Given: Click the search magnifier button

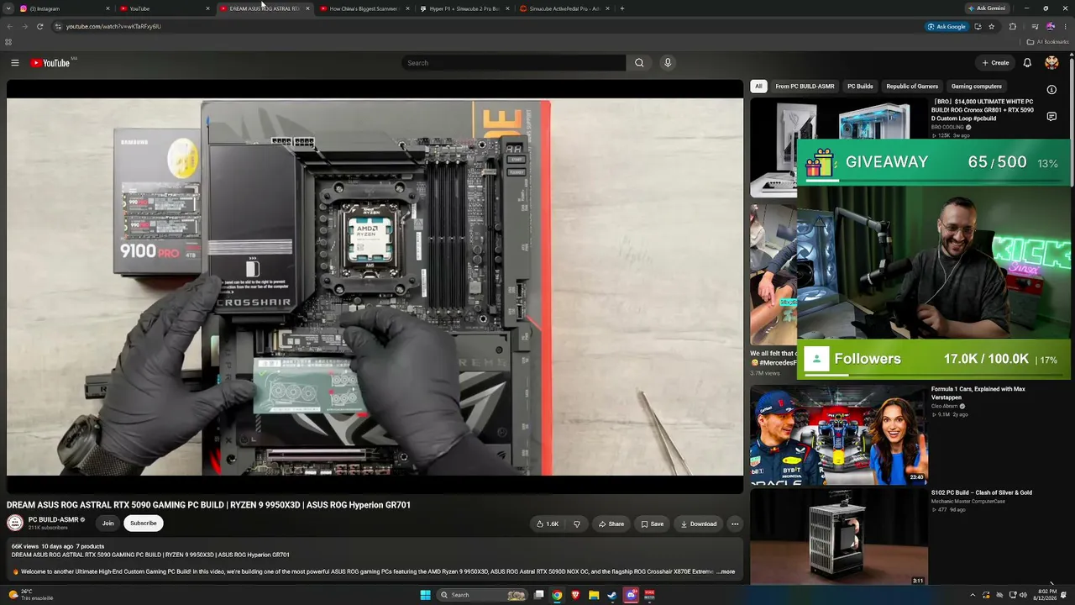Looking at the screenshot, I should pyautogui.click(x=639, y=63).
